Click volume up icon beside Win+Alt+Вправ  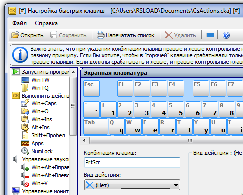pyautogui.click(x=25, y=167)
